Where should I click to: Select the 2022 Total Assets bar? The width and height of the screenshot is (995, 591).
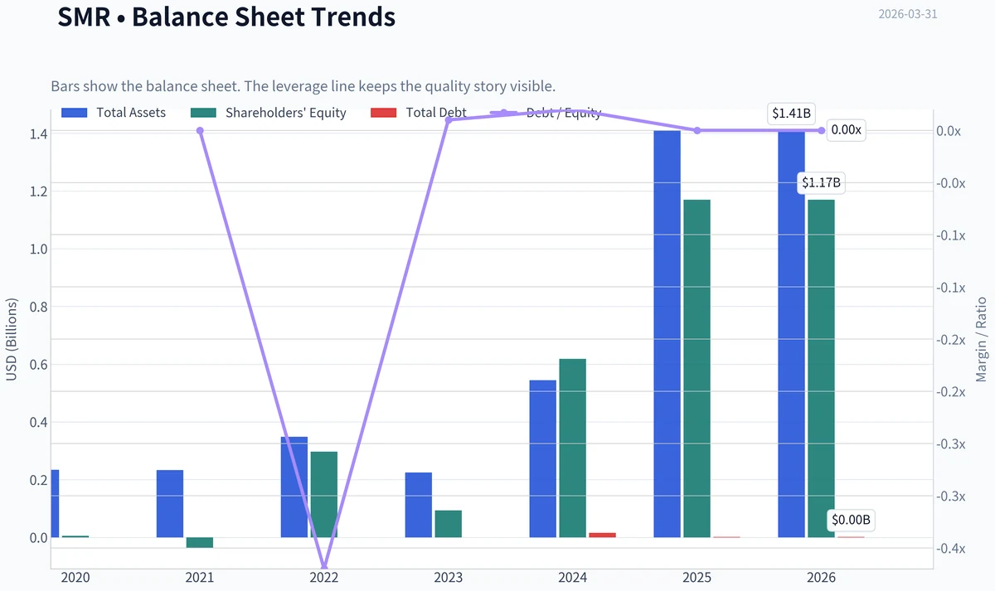pyautogui.click(x=294, y=487)
